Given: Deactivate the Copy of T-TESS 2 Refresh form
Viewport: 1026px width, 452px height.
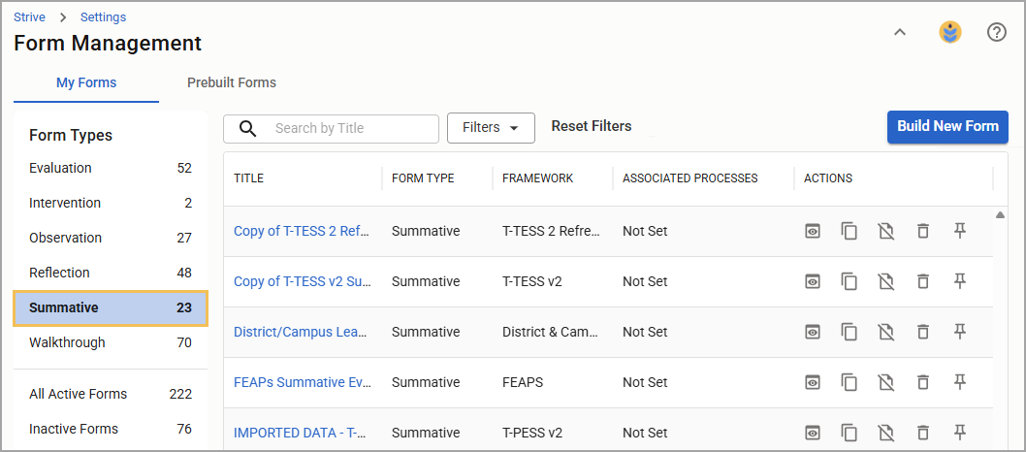Looking at the screenshot, I should pos(886,231).
